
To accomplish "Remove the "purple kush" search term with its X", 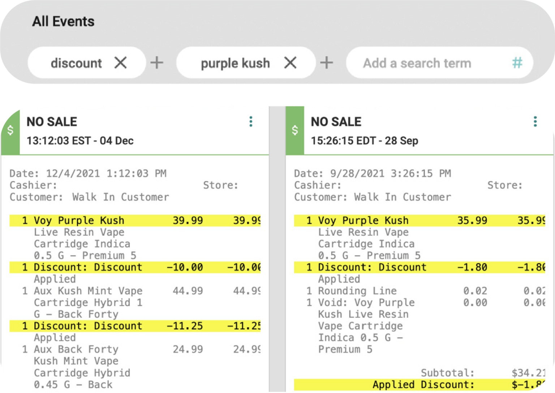I will point(290,63).
